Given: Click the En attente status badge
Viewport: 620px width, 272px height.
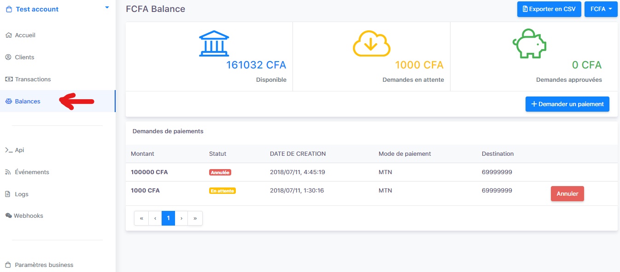Looking at the screenshot, I should (x=222, y=191).
